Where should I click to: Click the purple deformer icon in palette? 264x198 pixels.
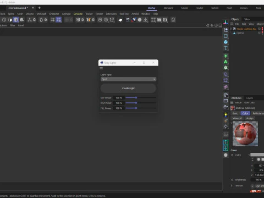pos(226,74)
